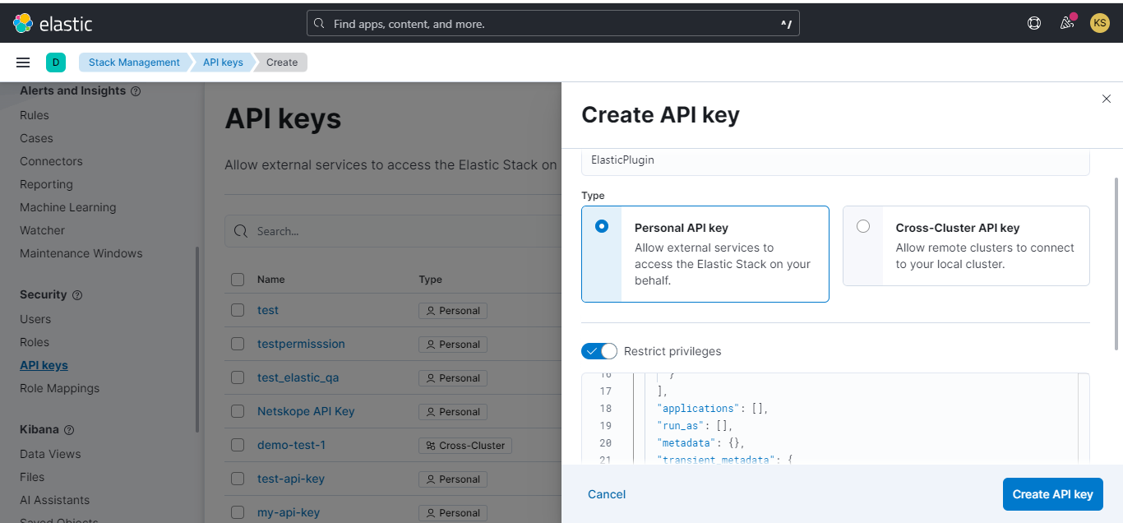The height and width of the screenshot is (523, 1123).
Task: Click the Create API key button
Action: [1052, 494]
